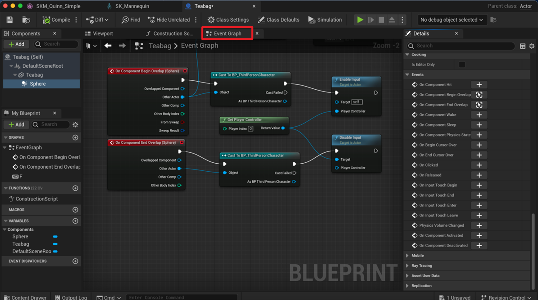Click Add in the Components panel
Viewport: 538px width, 300px height.
16,44
